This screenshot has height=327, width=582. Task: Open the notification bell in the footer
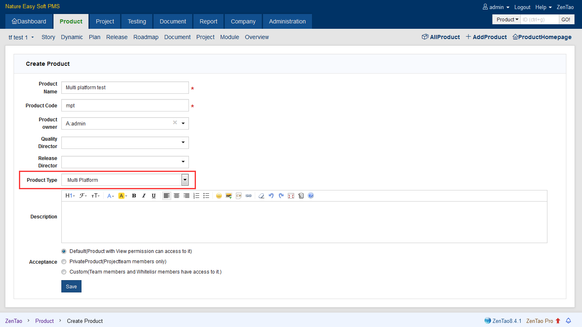click(x=568, y=321)
